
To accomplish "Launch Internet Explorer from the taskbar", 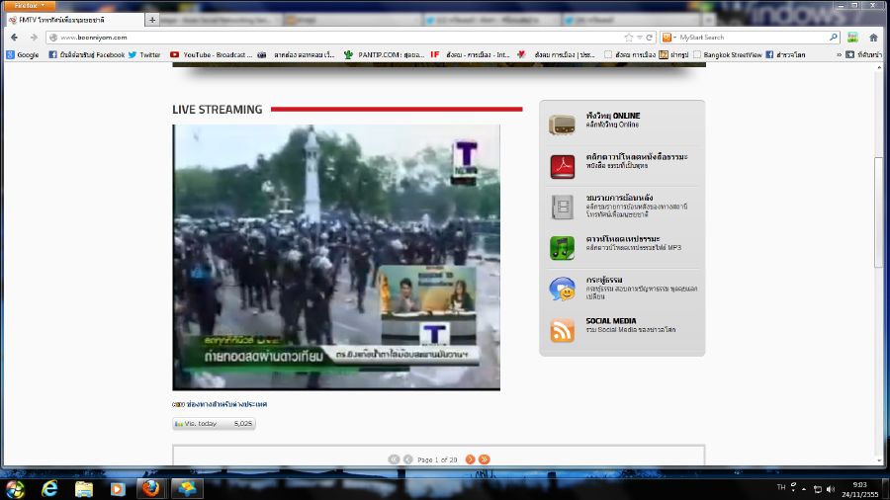I will [x=50, y=488].
